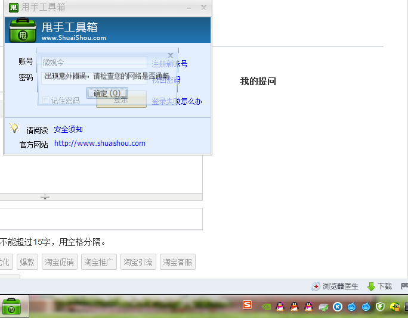The width and height of the screenshot is (408, 318).
Task: Click the 密码 password input field
Action: tap(94, 78)
